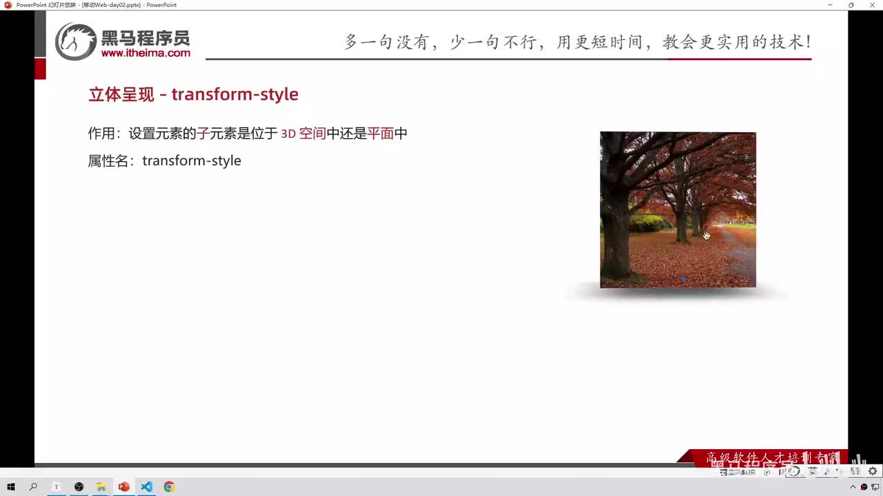Open the network tray icon
This screenshot has width=883, height=496.
(x=875, y=487)
